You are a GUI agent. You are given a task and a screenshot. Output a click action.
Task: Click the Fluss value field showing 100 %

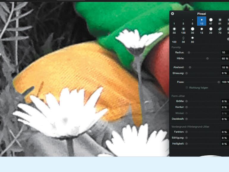click(225, 82)
